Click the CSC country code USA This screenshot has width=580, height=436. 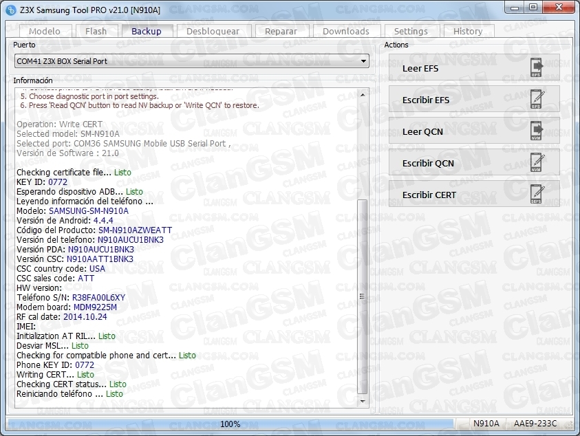point(97,268)
